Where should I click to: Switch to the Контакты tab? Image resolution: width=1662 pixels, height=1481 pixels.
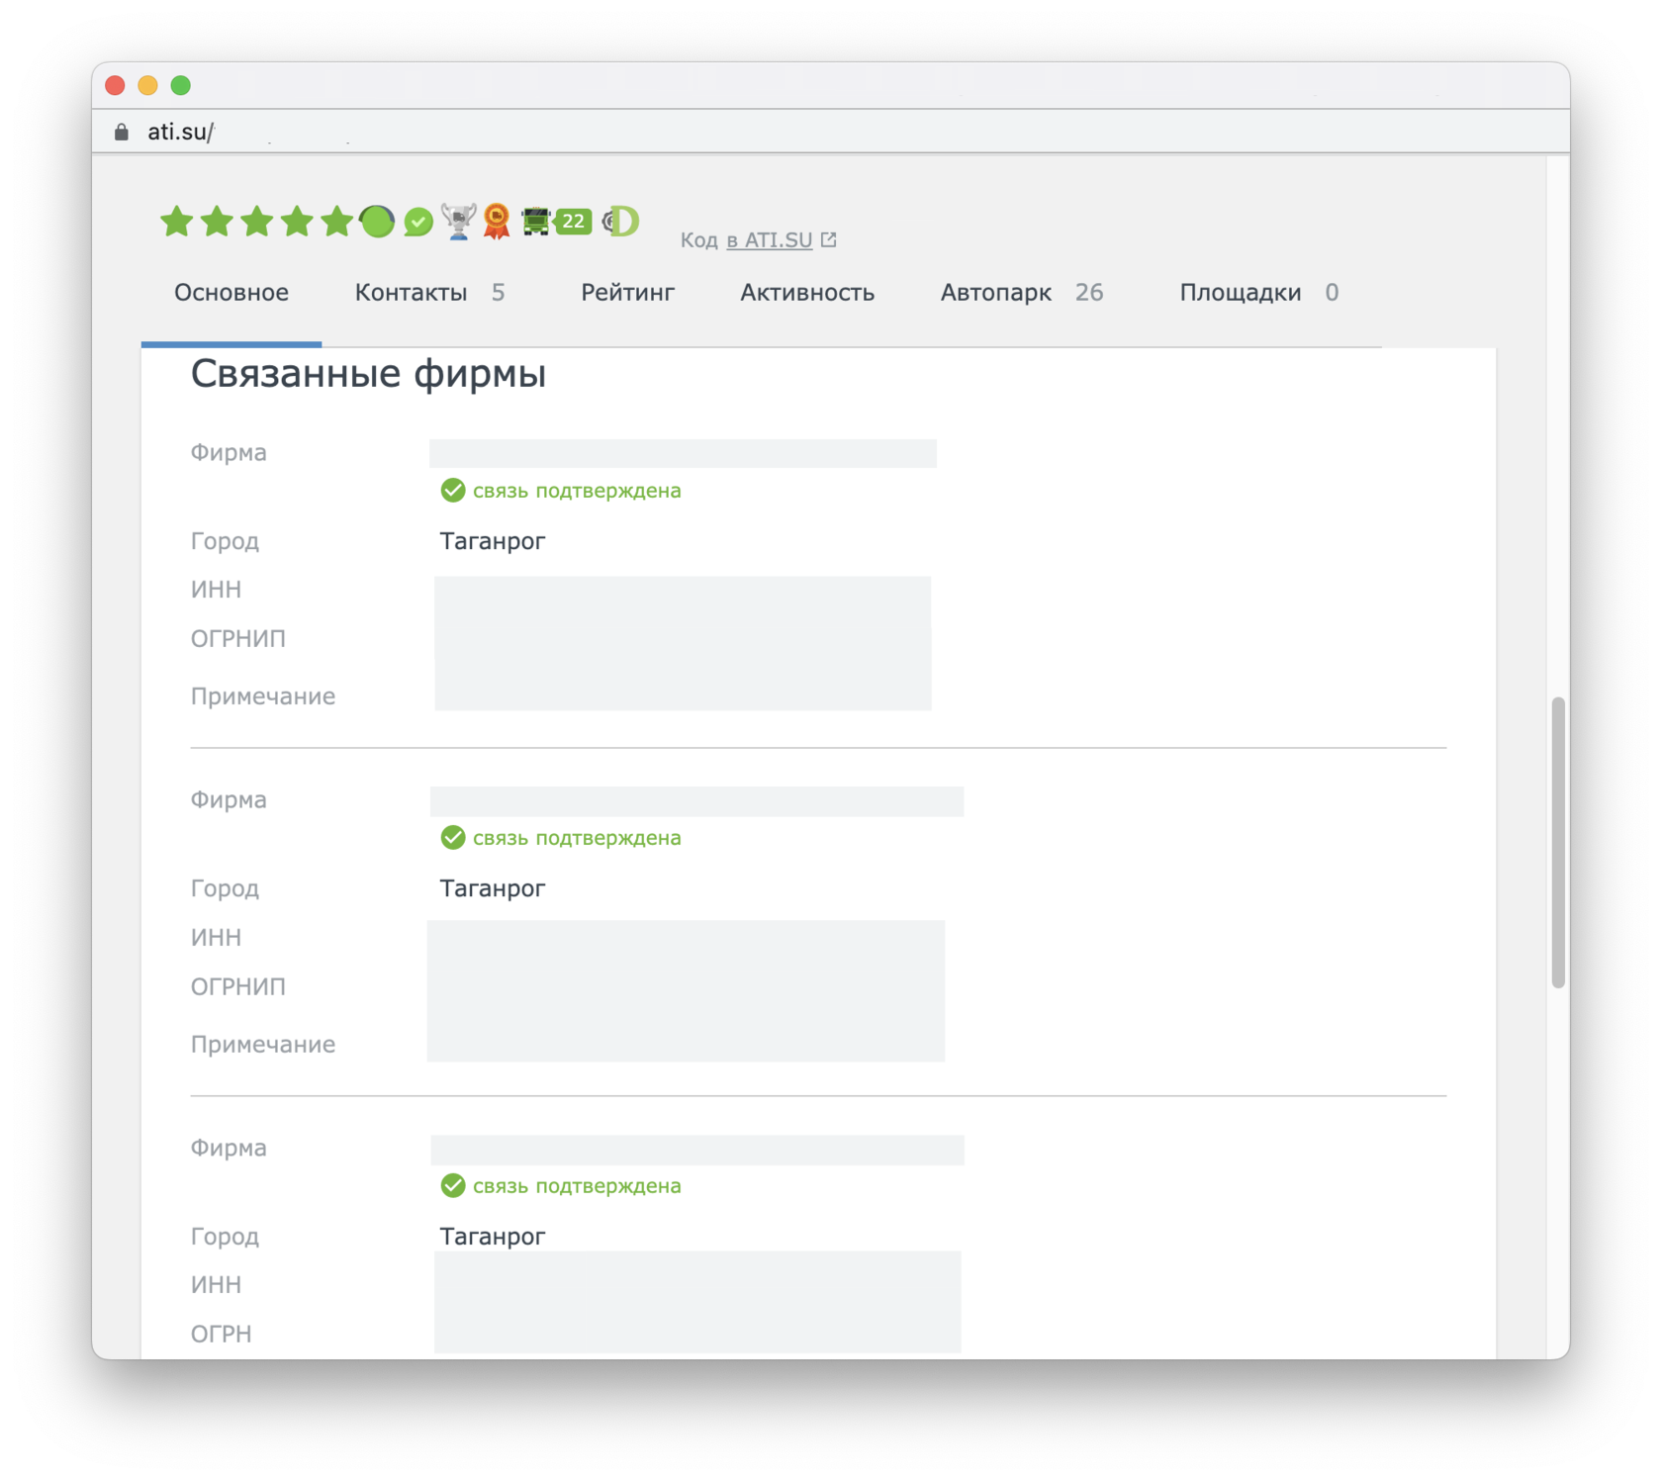[x=430, y=293]
